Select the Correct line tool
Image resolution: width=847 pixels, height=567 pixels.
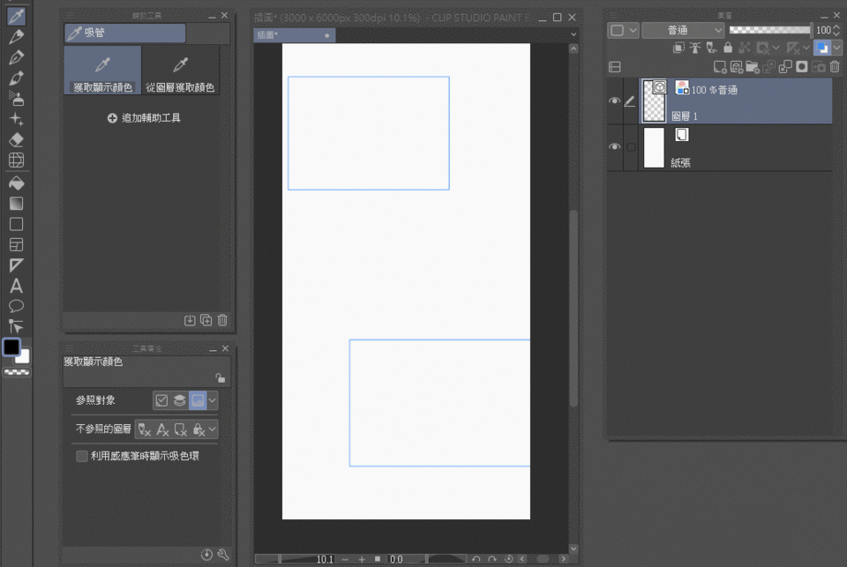pyautogui.click(x=16, y=326)
